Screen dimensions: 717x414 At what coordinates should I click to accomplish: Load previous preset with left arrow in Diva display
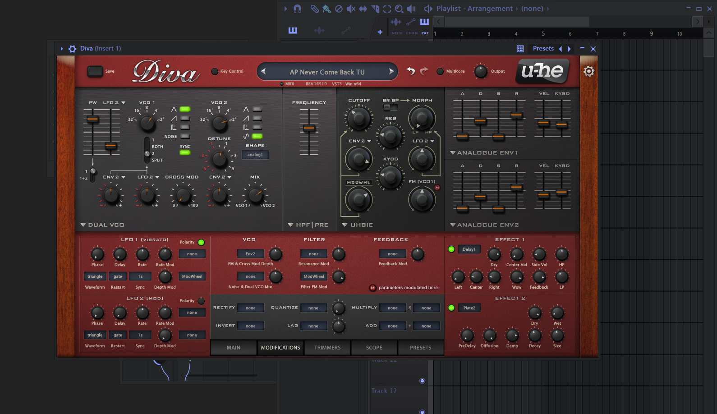(x=264, y=71)
